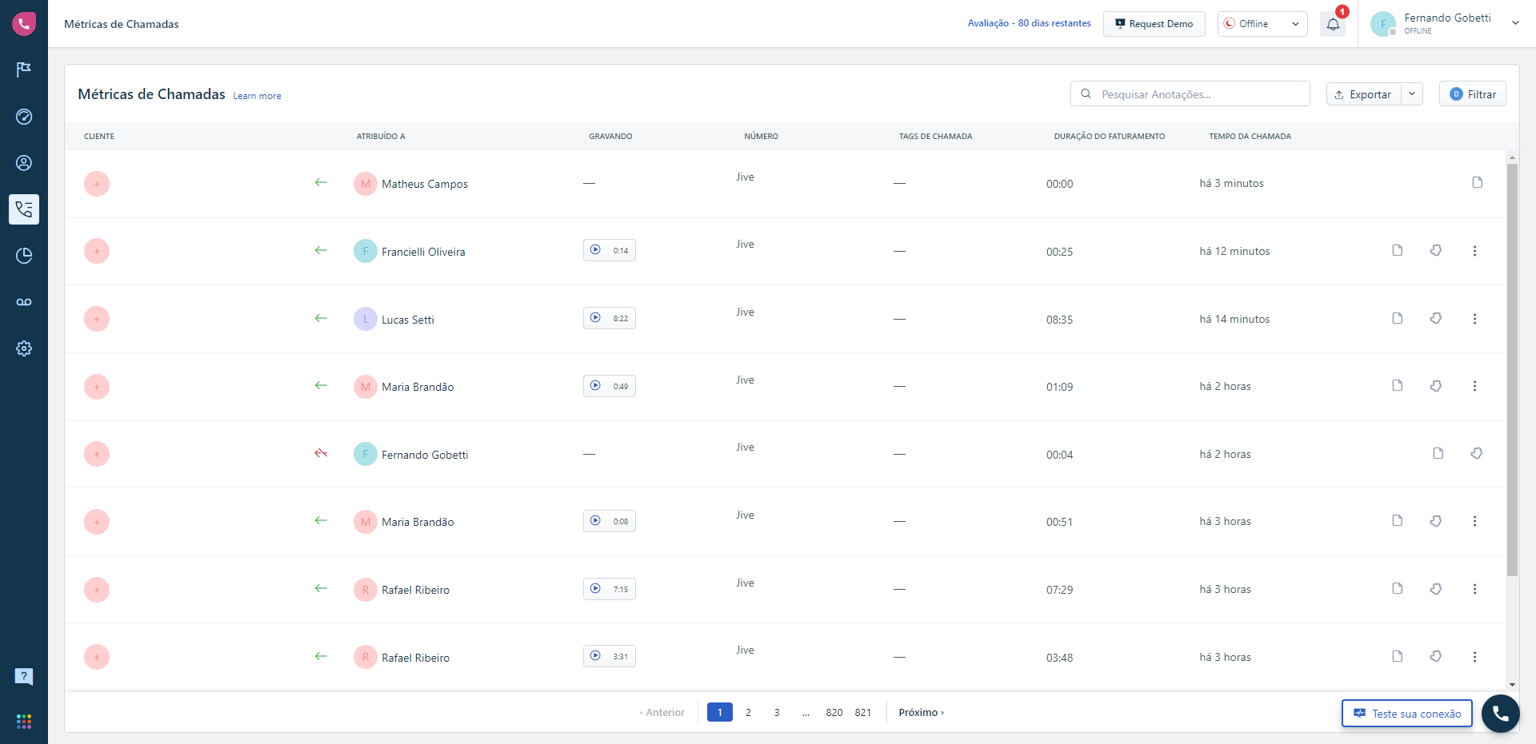
Task: Open more options for Francielli Oliveira row
Action: click(x=1474, y=251)
